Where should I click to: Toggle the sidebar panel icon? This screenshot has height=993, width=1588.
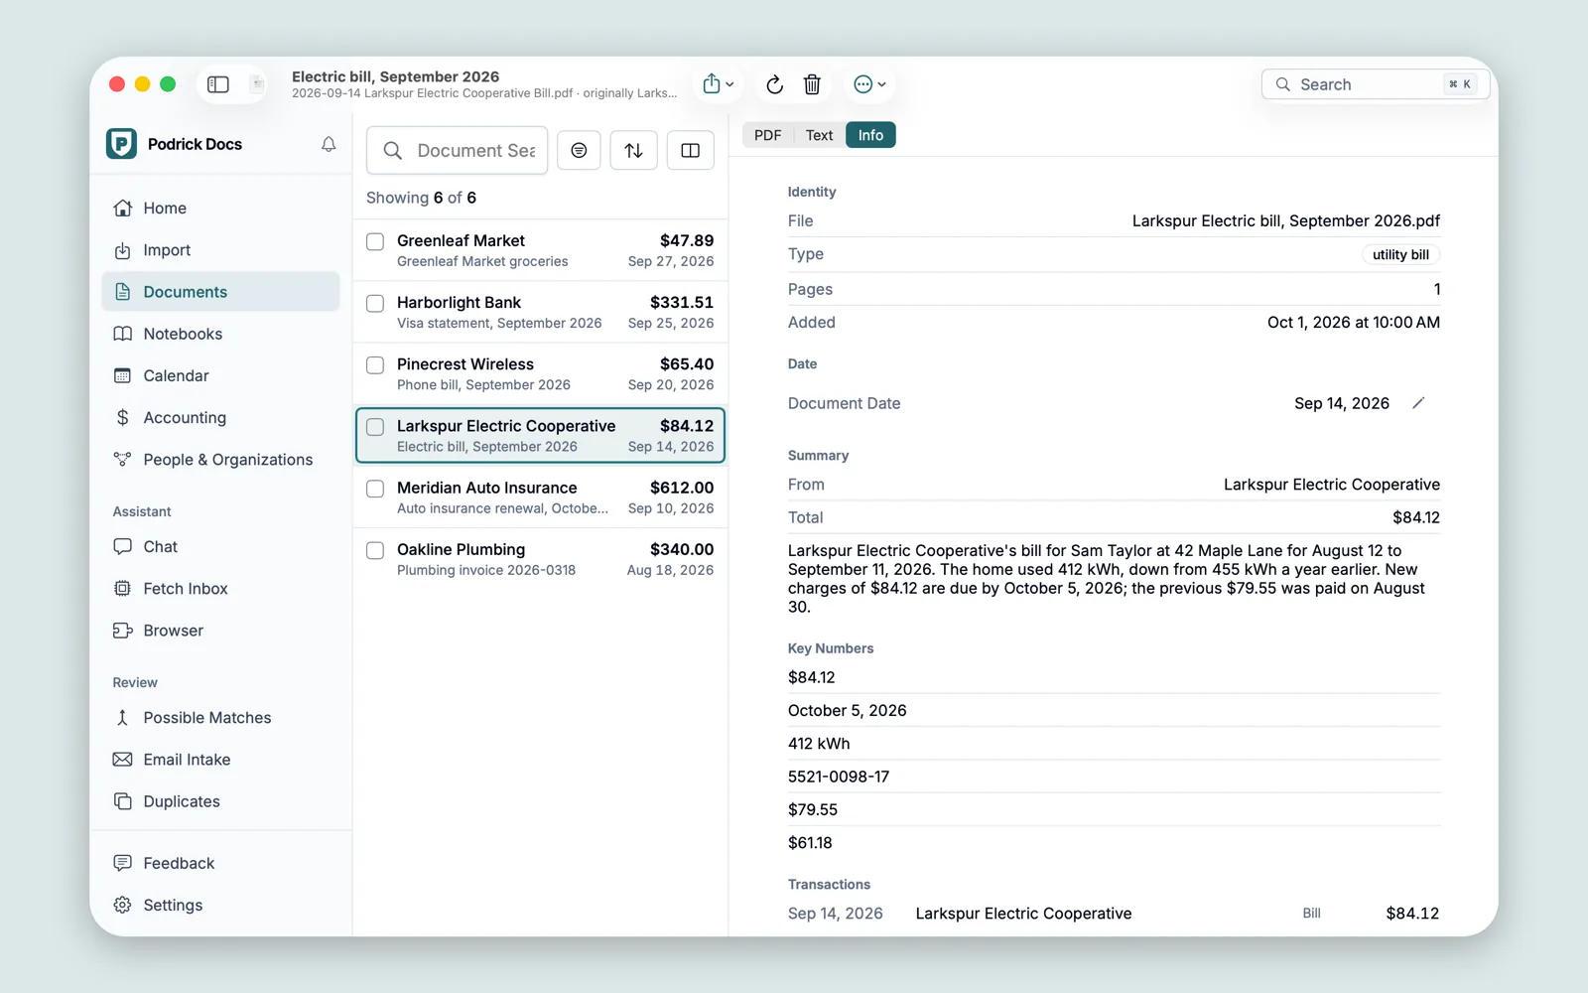(x=218, y=84)
